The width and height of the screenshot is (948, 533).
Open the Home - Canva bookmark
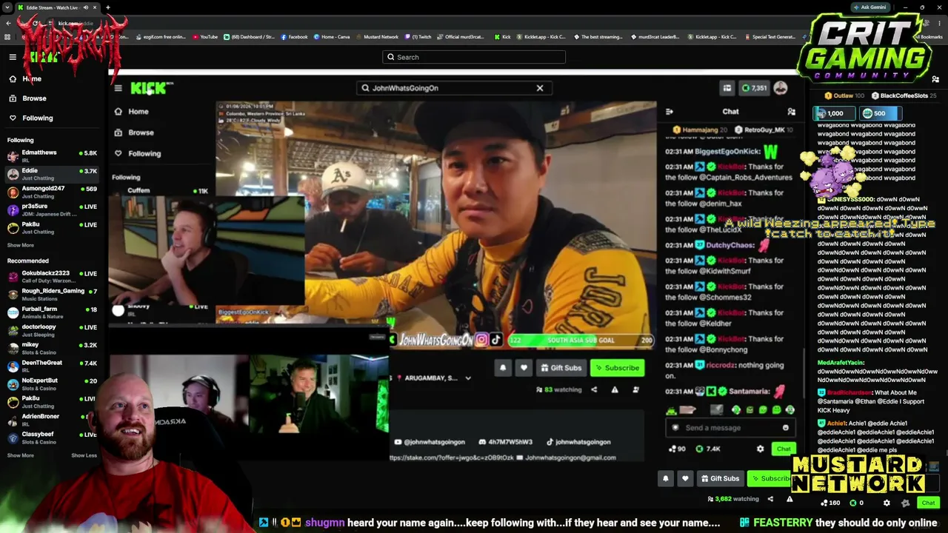click(x=332, y=37)
